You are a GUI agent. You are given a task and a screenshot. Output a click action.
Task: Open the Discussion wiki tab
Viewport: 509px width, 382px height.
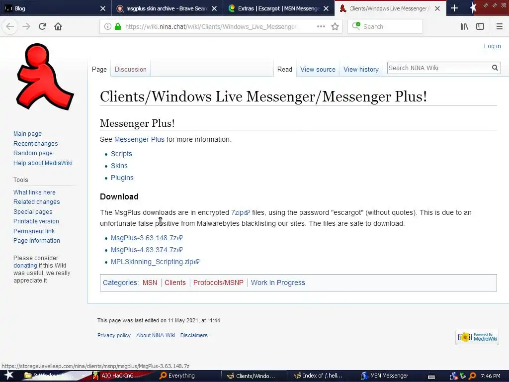click(131, 69)
